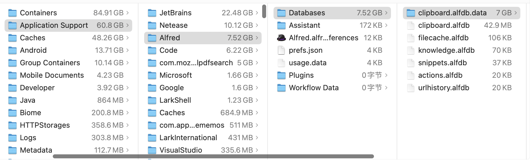Image resolution: width=530 pixels, height=164 pixels.
Task: Click the Android folder icon
Action: pyautogui.click(x=12, y=50)
